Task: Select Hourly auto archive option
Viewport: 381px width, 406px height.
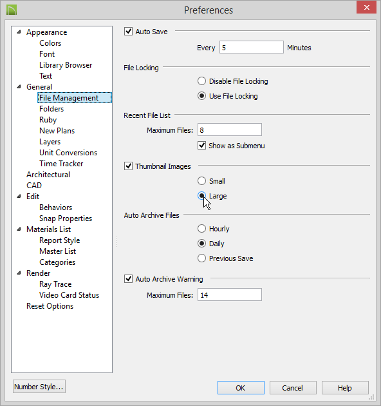Action: 201,228
